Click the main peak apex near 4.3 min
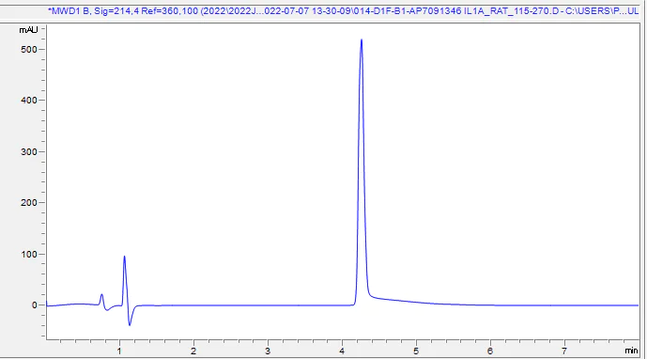Viewport: 647px width, 359px height. pos(362,40)
